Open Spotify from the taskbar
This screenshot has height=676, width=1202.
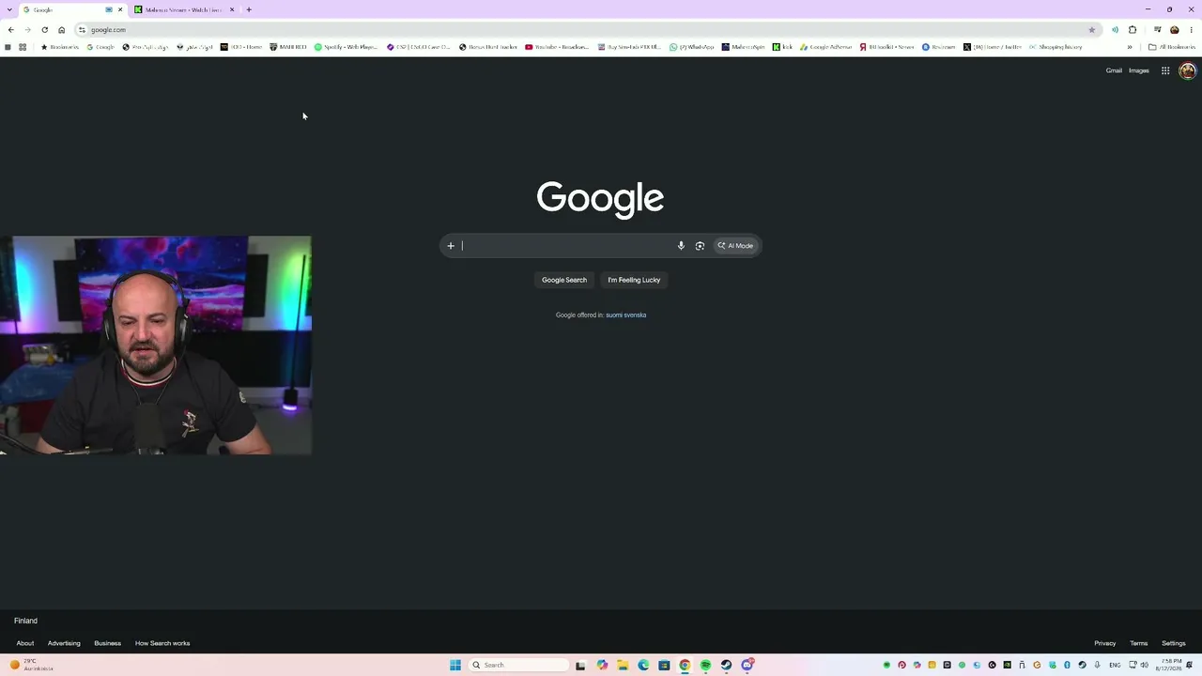(x=705, y=665)
